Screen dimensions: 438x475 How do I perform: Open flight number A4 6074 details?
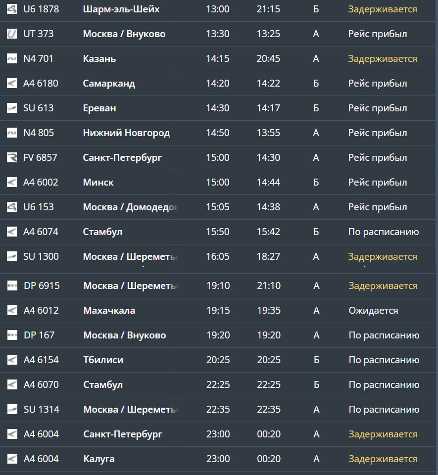[x=41, y=232]
